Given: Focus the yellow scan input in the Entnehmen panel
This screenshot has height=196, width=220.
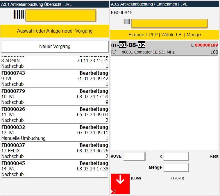Looking at the screenshot, I should (x=169, y=24).
